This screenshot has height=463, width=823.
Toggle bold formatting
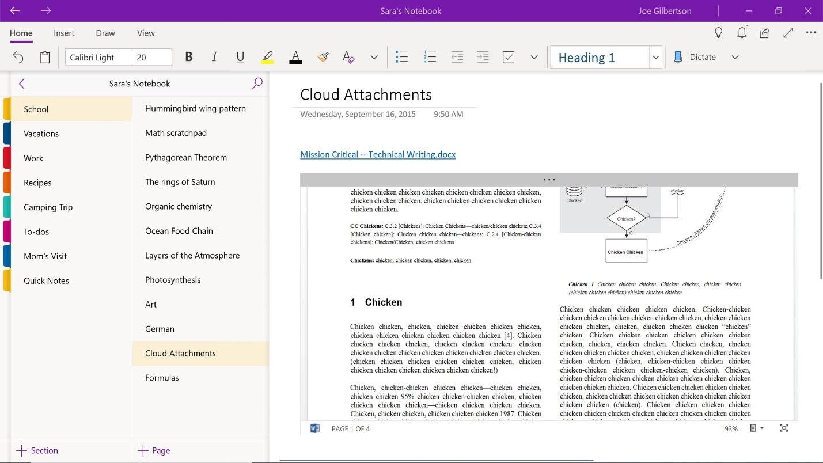[188, 57]
